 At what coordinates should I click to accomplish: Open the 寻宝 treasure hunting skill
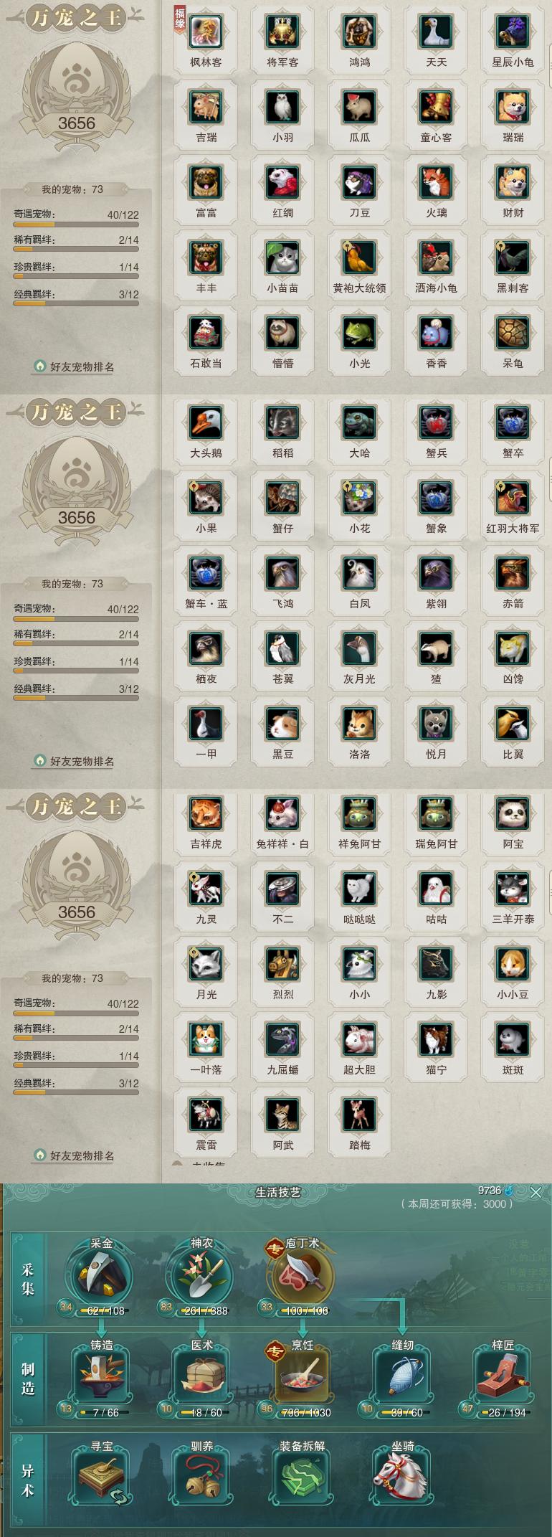[102, 1479]
